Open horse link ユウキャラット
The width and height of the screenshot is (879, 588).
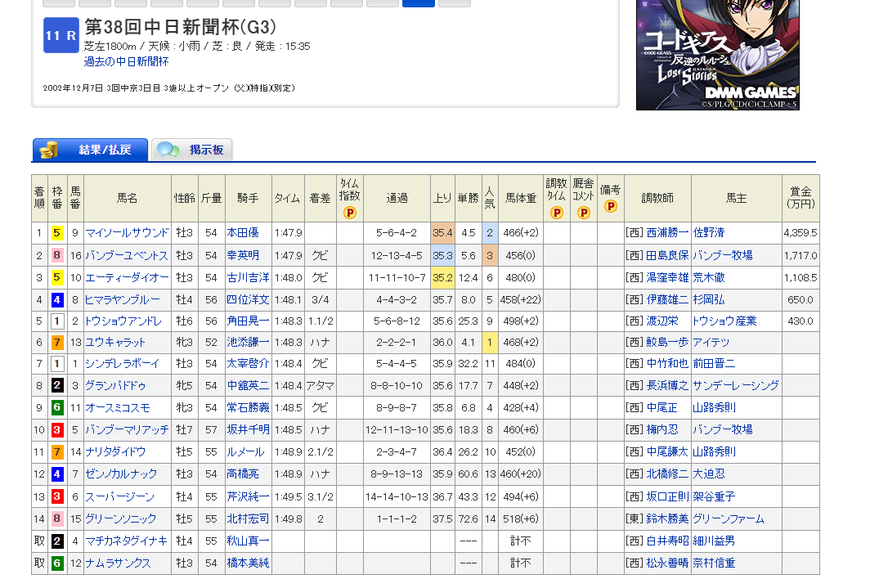(115, 343)
